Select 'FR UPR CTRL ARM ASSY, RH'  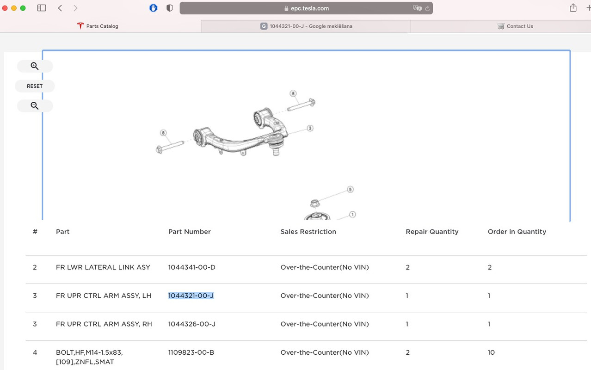pyautogui.click(x=104, y=324)
